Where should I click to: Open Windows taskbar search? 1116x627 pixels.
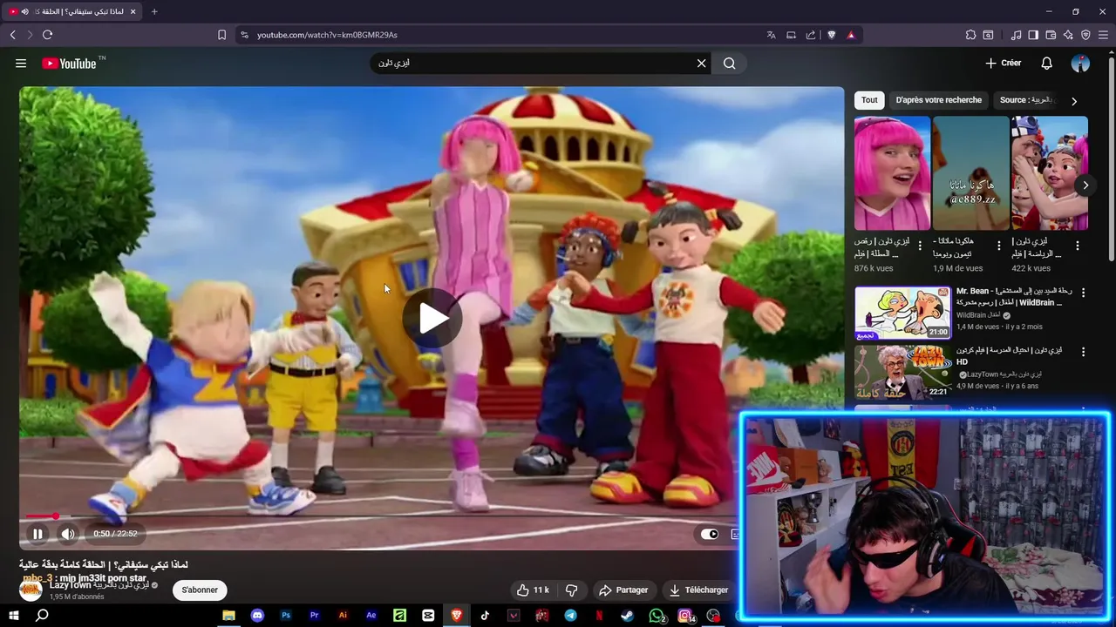pos(42,616)
